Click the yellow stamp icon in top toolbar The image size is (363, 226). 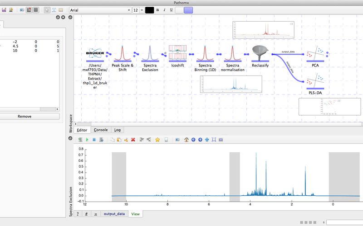11,10
